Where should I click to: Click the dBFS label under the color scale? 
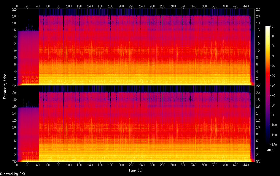pos(270,150)
